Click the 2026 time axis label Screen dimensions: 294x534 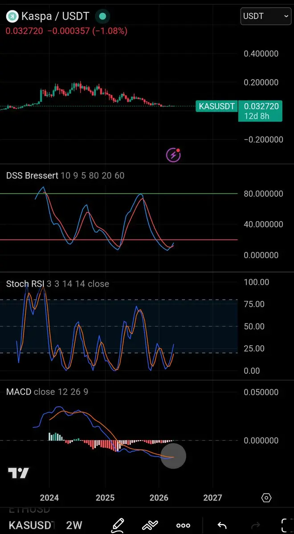(x=159, y=498)
